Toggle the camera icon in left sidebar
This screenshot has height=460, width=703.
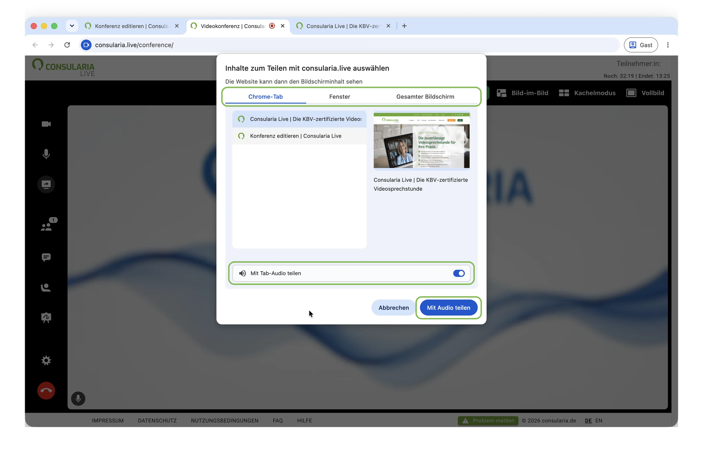(x=46, y=124)
